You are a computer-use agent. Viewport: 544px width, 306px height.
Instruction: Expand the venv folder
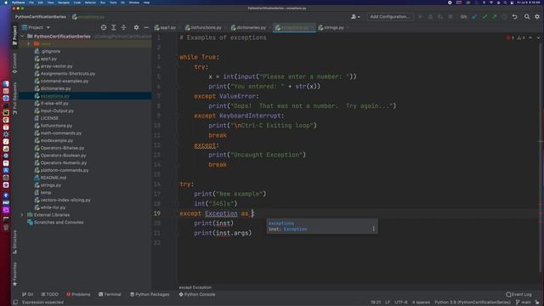click(29, 43)
